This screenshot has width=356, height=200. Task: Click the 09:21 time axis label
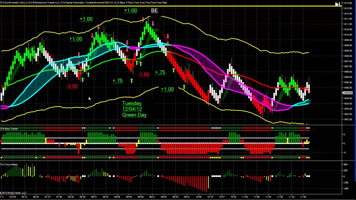point(152,197)
